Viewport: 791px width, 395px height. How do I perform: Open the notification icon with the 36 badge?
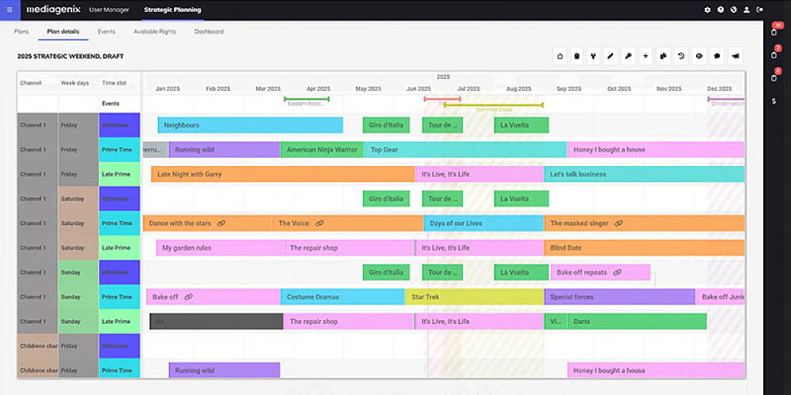coord(774,32)
